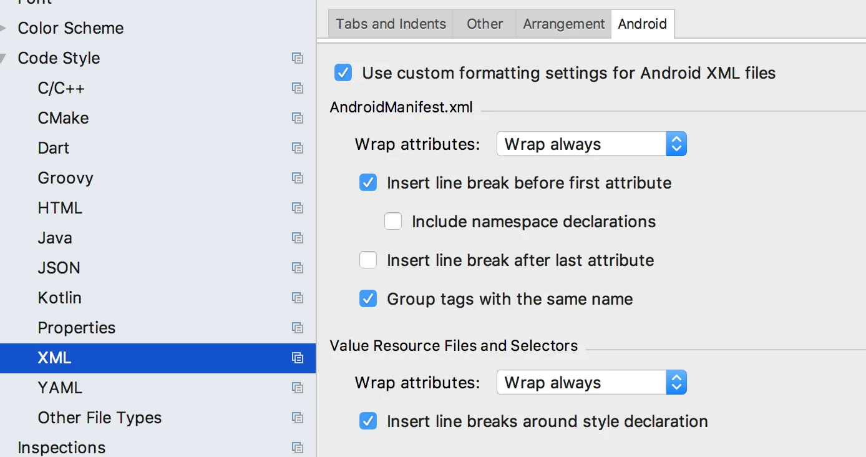
Task: Switch to the Tabs and Indents tab
Action: click(x=391, y=24)
